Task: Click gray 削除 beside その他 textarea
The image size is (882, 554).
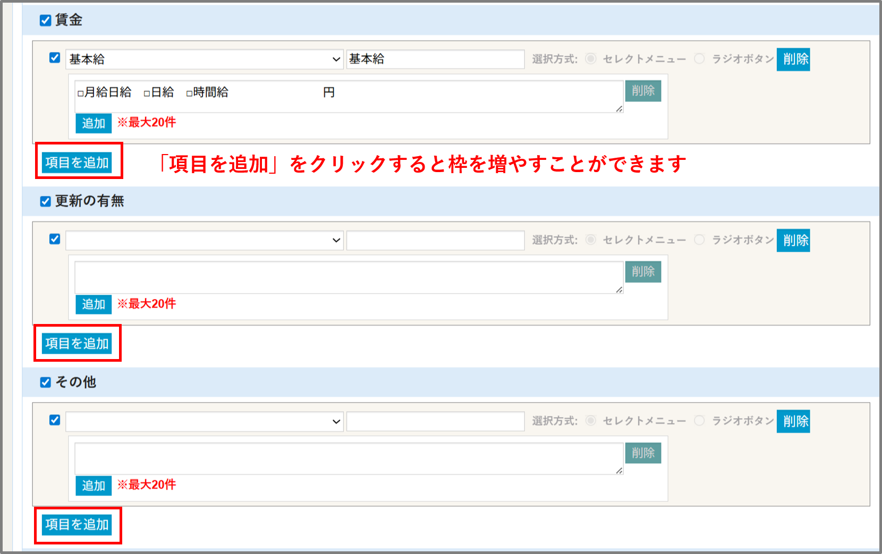Action: pyautogui.click(x=643, y=453)
